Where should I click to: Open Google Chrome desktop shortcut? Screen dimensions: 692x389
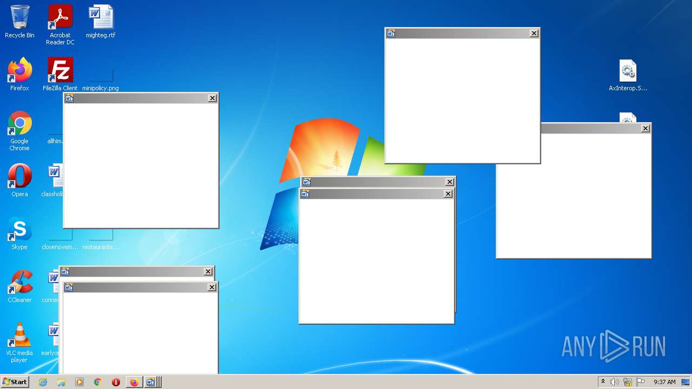coord(19,131)
